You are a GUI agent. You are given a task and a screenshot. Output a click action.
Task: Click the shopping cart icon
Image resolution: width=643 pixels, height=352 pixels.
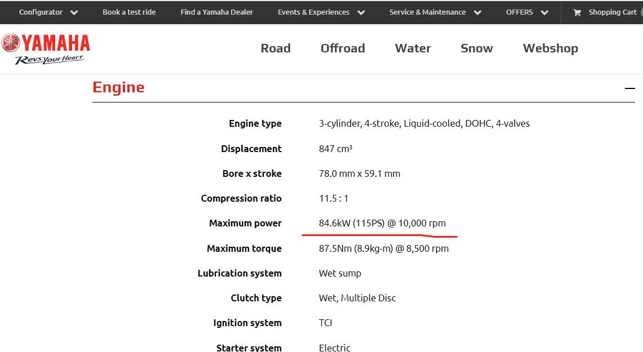tap(577, 12)
